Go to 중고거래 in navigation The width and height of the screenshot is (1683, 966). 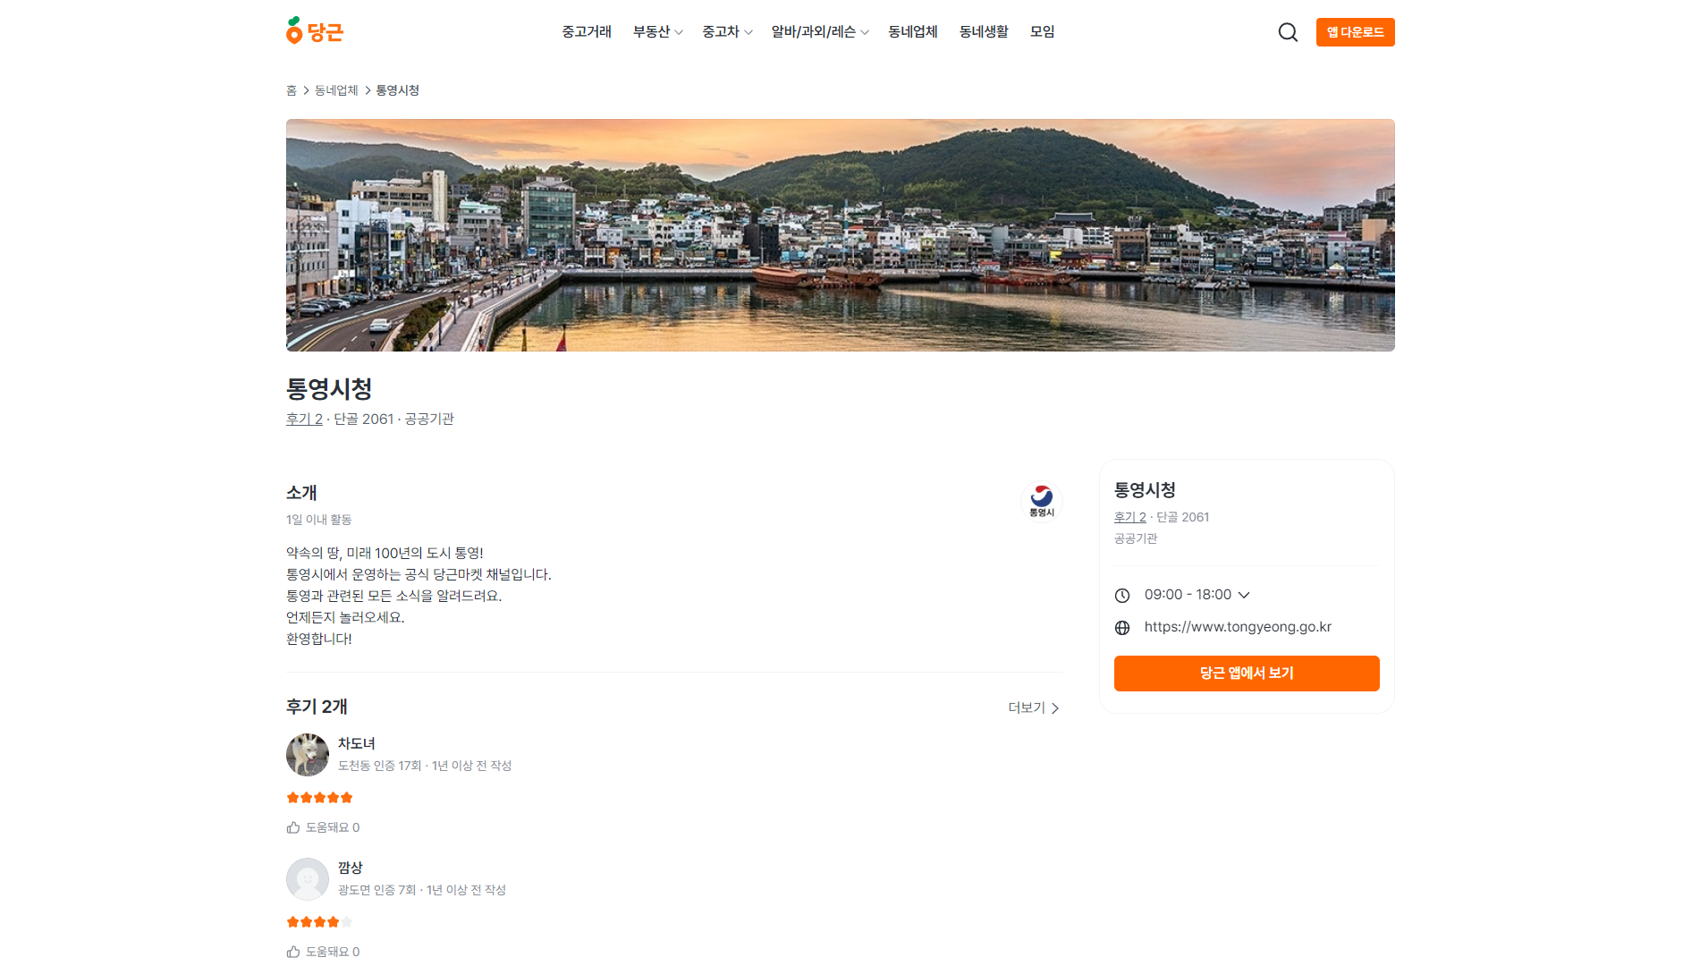point(587,32)
